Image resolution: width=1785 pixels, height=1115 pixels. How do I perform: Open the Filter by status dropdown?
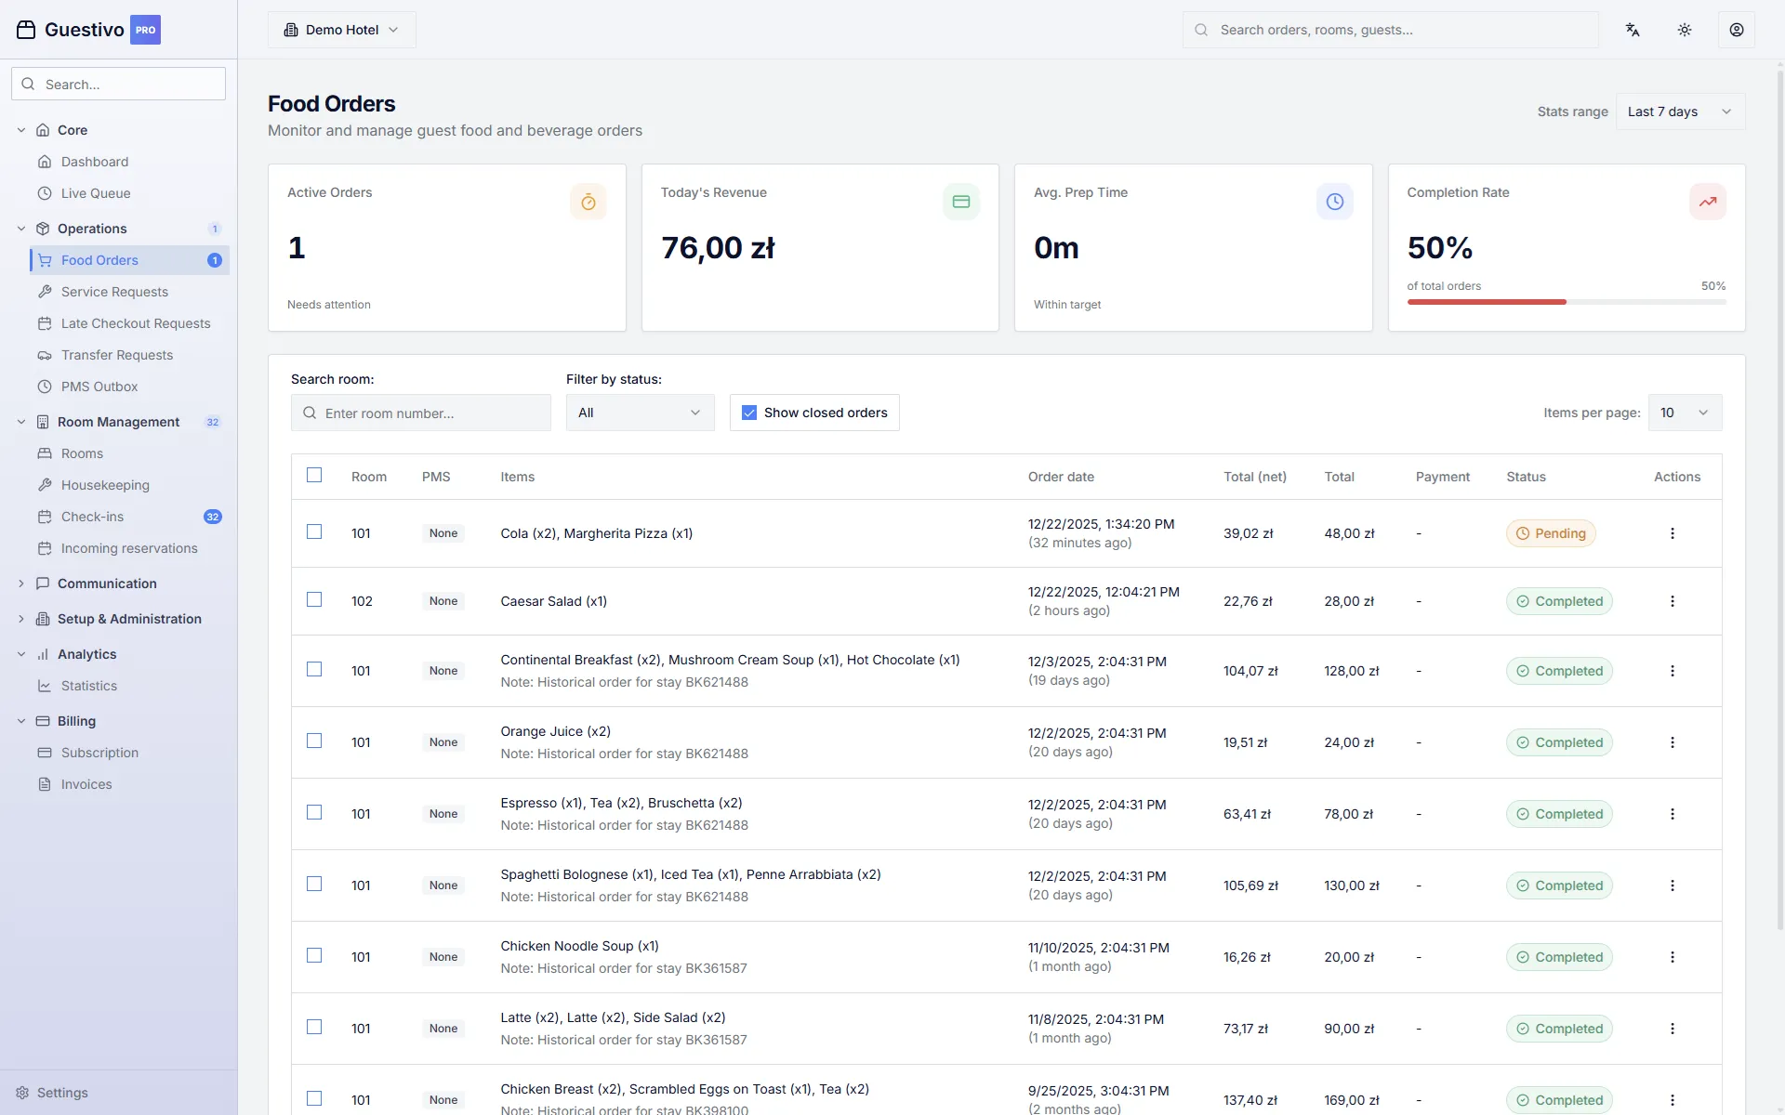pos(640,413)
